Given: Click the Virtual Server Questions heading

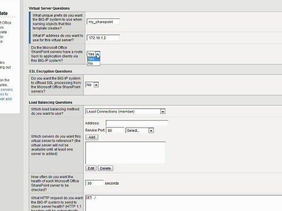Looking at the screenshot, I should 49,8.
